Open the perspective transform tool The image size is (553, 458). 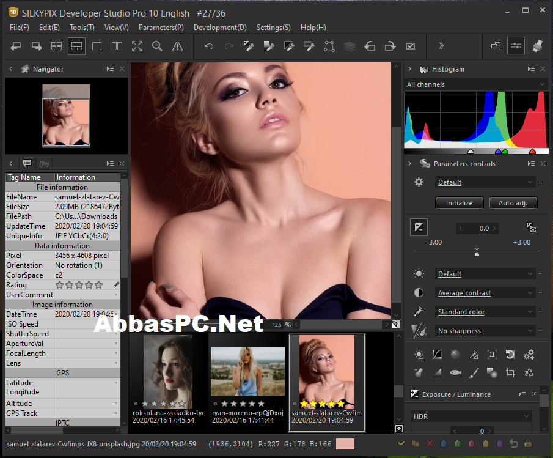[329, 46]
